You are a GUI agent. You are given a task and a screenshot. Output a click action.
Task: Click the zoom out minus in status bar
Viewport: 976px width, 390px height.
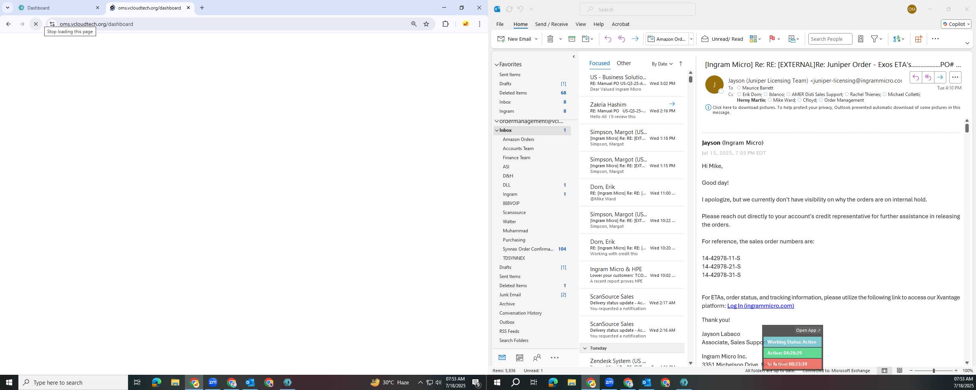tap(911, 371)
